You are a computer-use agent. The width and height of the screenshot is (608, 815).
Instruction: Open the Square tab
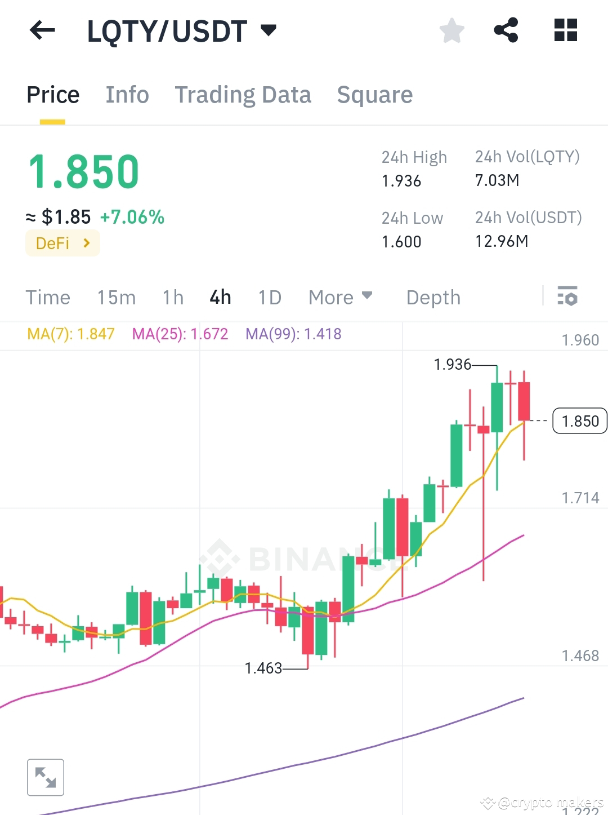point(375,94)
